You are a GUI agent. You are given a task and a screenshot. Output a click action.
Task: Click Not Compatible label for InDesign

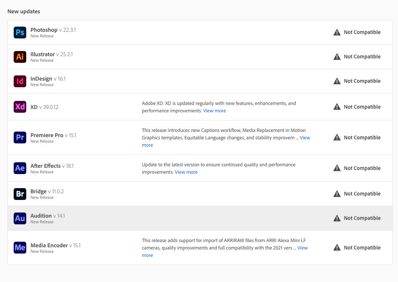click(x=362, y=81)
